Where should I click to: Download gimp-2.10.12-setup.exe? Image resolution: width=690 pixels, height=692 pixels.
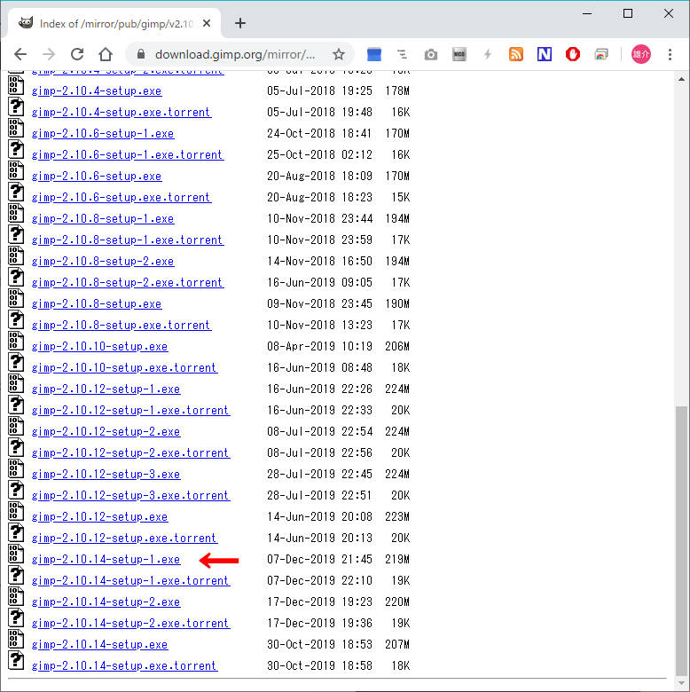(99, 517)
